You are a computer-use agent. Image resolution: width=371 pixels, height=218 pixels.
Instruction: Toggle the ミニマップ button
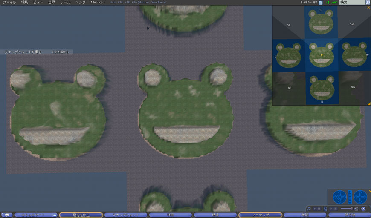[x=260, y=215]
